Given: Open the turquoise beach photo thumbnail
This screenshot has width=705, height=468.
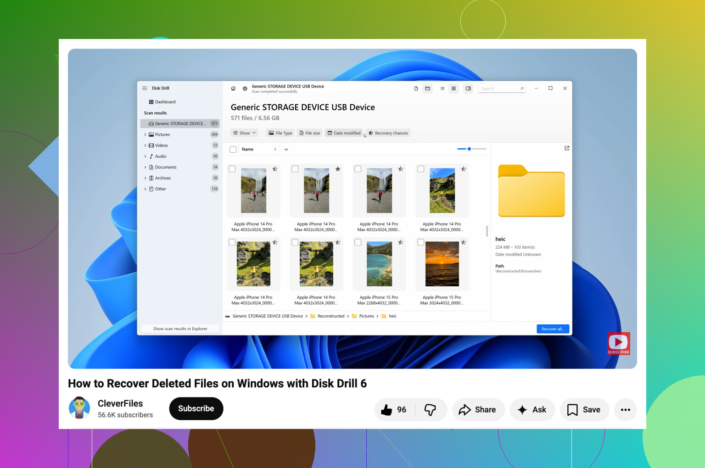Looking at the screenshot, I should tap(380, 264).
